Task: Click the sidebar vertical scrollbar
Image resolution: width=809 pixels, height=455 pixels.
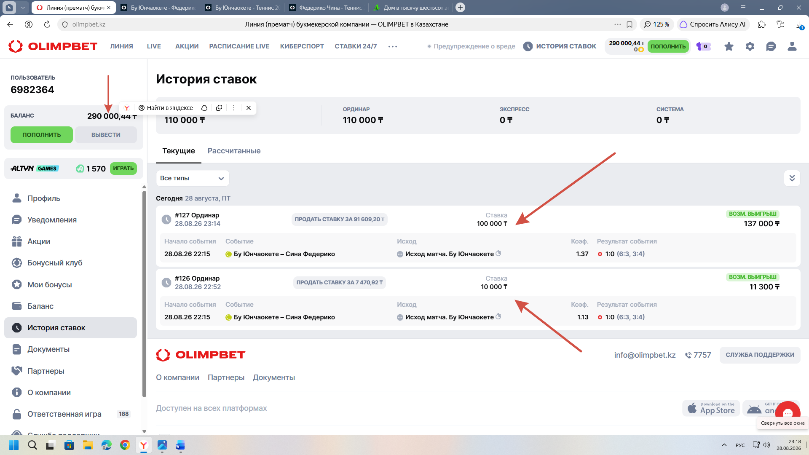Action: (x=144, y=294)
